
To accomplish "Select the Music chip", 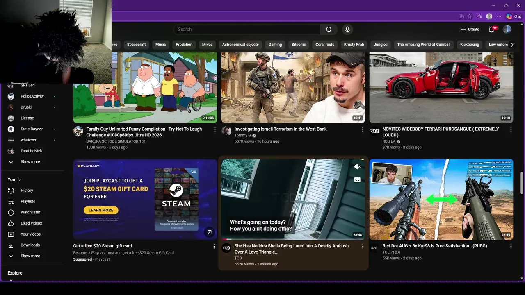I will pyautogui.click(x=161, y=45).
